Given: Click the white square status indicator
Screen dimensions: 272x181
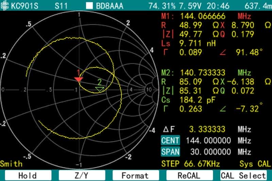Looking at the screenshot, I should pos(89,6).
